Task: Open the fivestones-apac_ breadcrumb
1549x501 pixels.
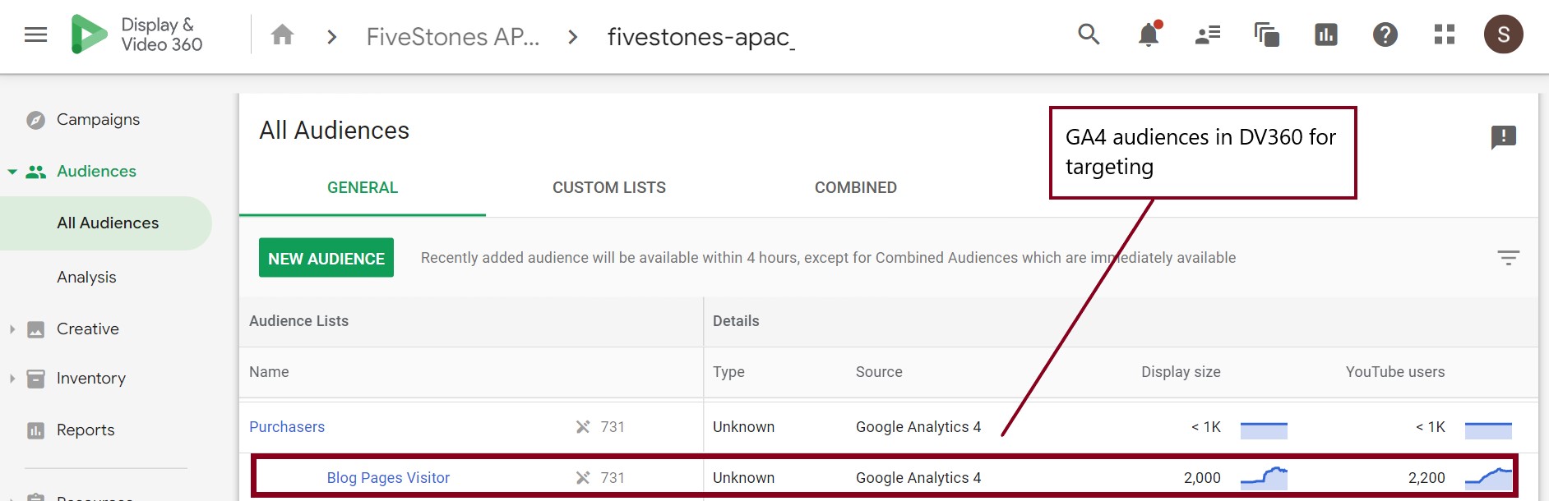Action: pos(701,37)
